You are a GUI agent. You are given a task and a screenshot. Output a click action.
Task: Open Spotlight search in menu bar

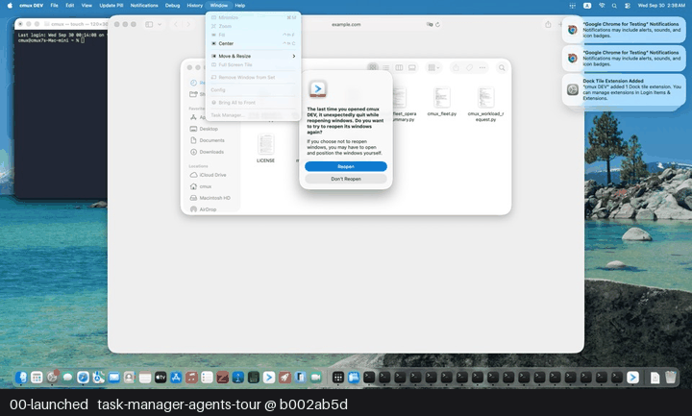coord(614,6)
